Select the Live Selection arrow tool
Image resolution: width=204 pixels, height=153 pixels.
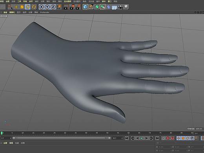click(x=10, y=7)
